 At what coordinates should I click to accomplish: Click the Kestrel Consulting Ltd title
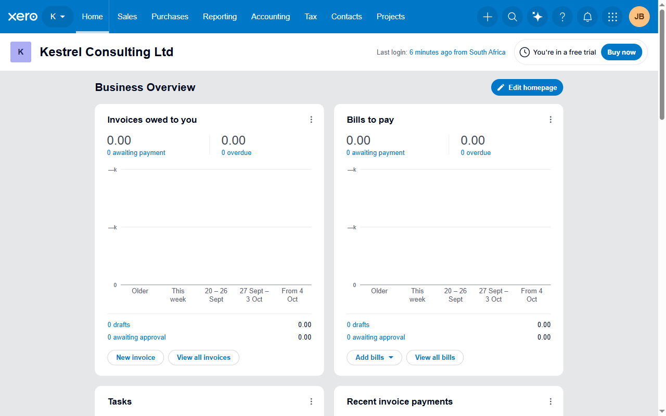point(107,52)
